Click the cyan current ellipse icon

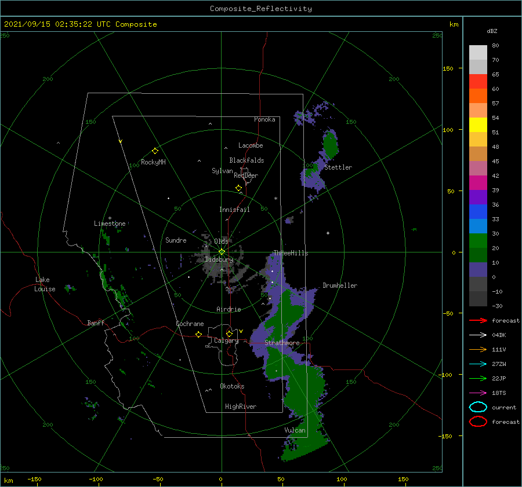click(478, 407)
